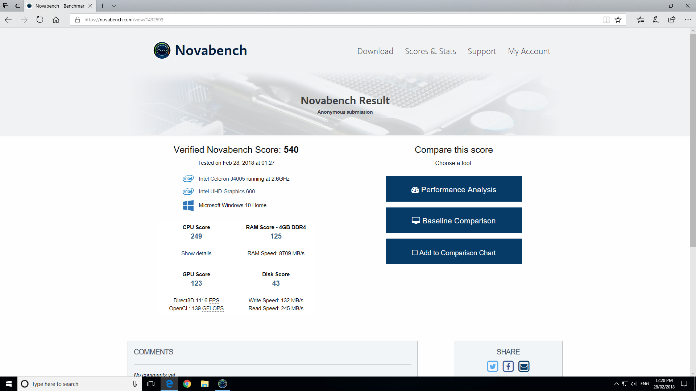Click the Microsoft Windows 10 Home text
This screenshot has height=391, width=696.
pyautogui.click(x=232, y=205)
